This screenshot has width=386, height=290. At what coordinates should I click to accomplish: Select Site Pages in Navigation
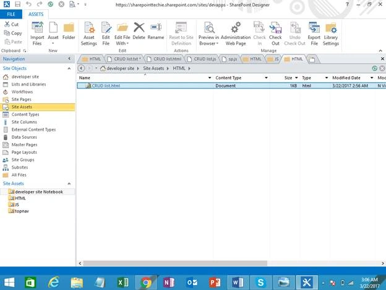(22, 99)
